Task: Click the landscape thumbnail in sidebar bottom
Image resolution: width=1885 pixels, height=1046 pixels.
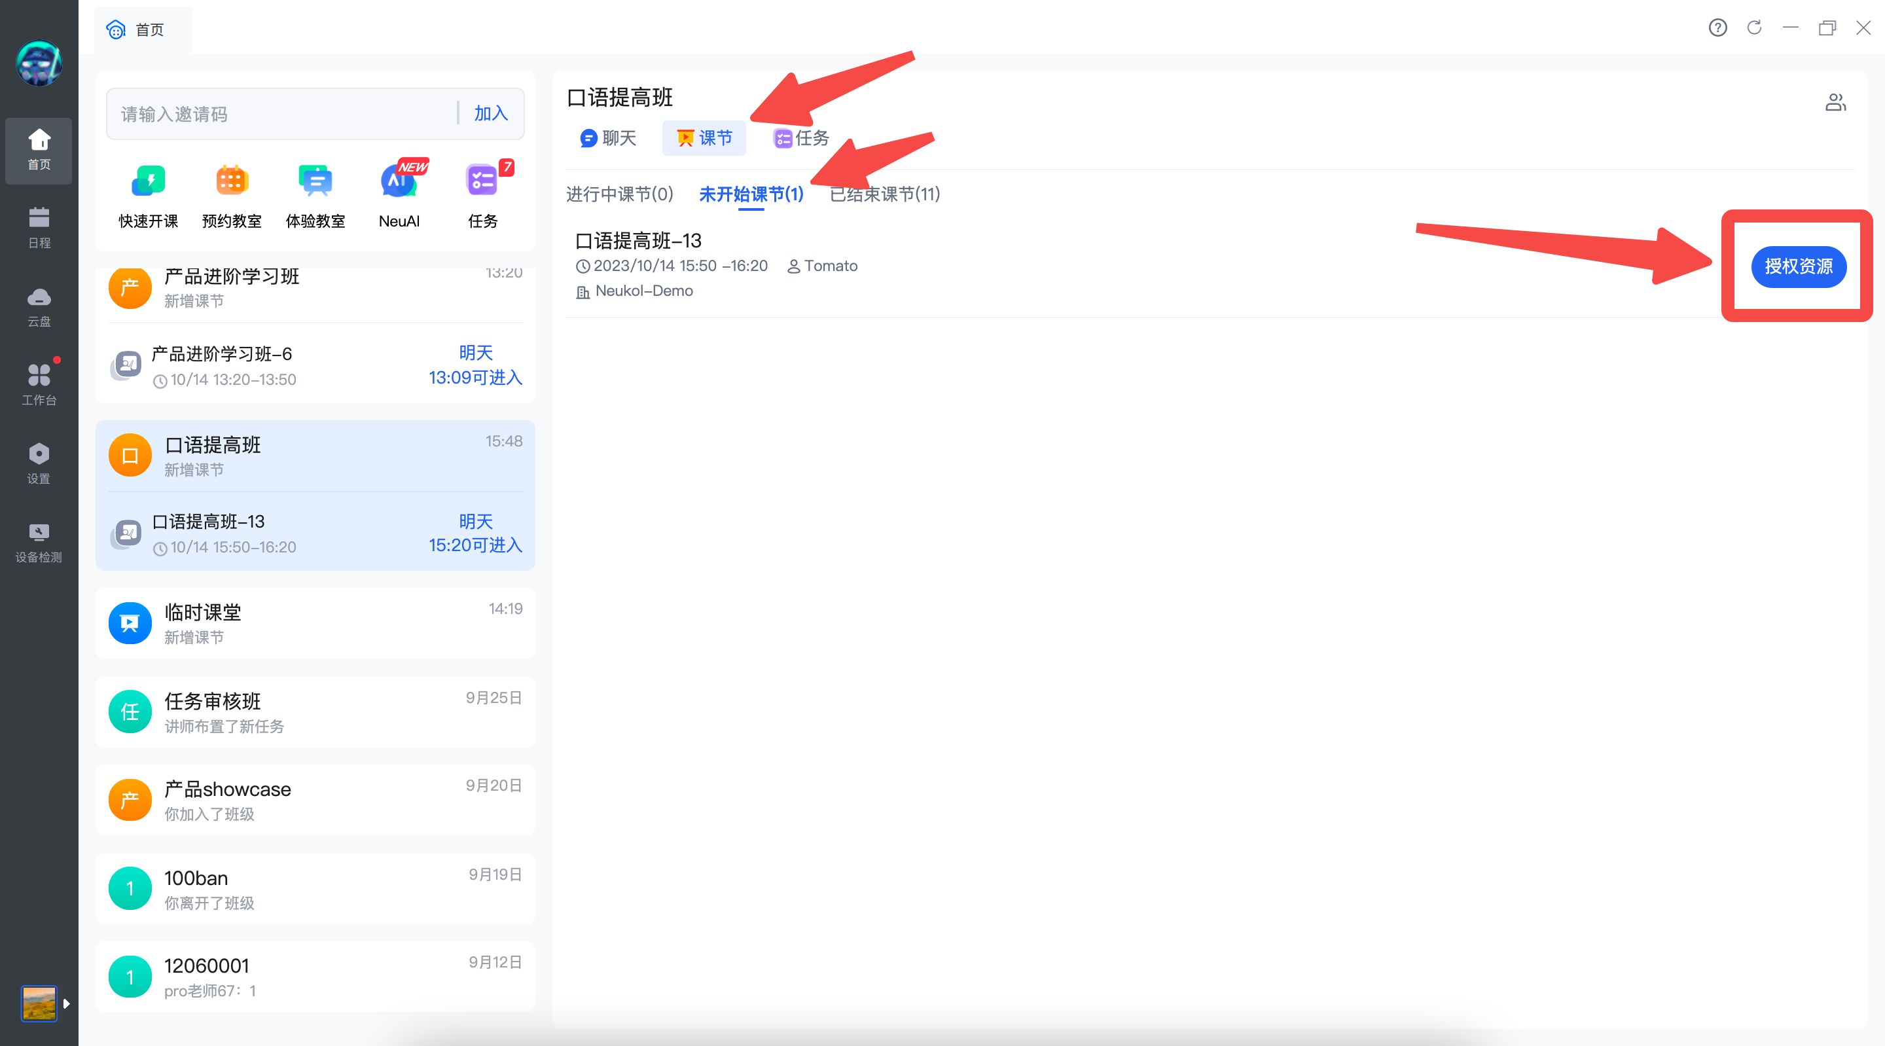Action: click(39, 1003)
